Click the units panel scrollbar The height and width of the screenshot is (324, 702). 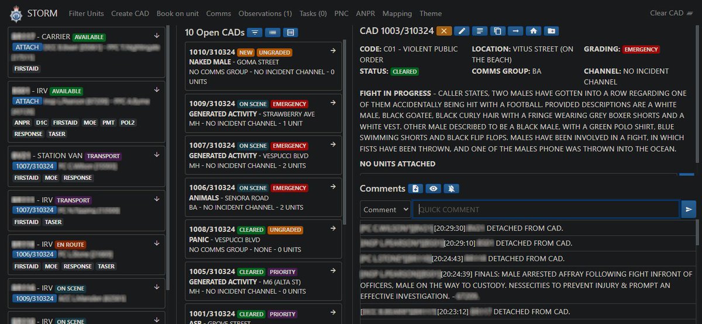[x=169, y=158]
